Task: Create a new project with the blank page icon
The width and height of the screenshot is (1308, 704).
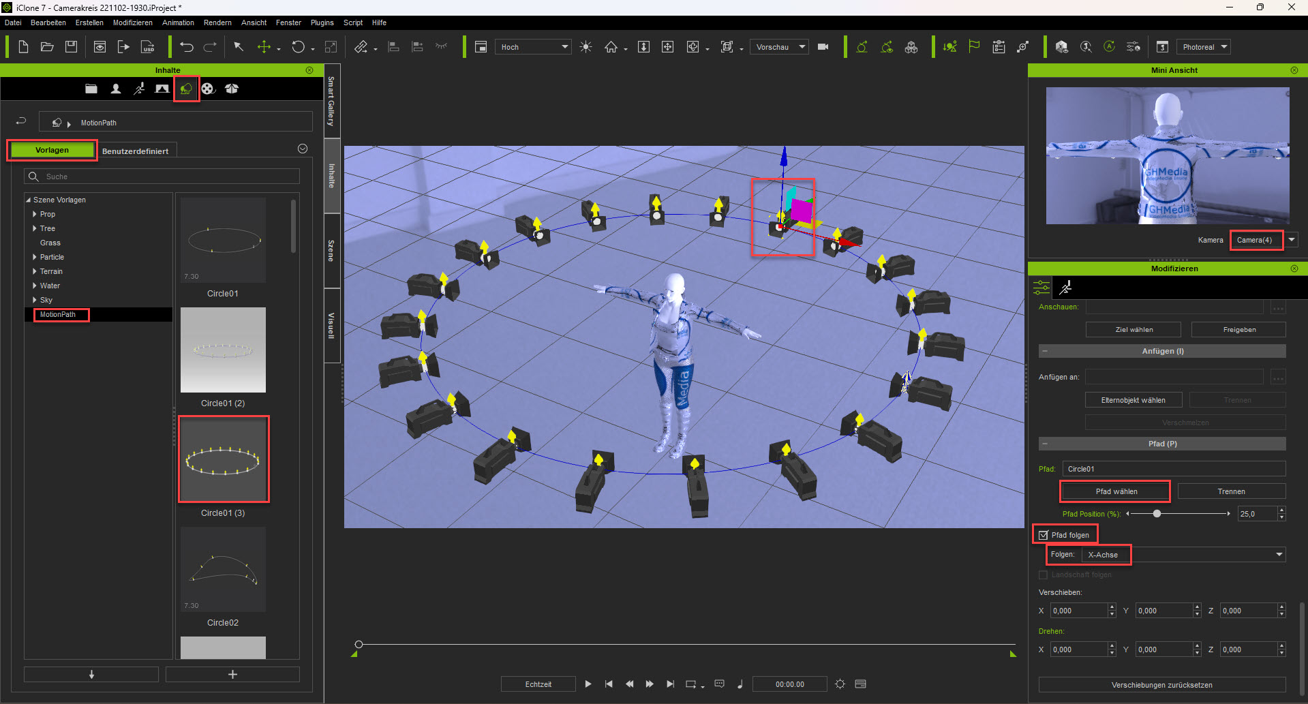Action: 23,47
